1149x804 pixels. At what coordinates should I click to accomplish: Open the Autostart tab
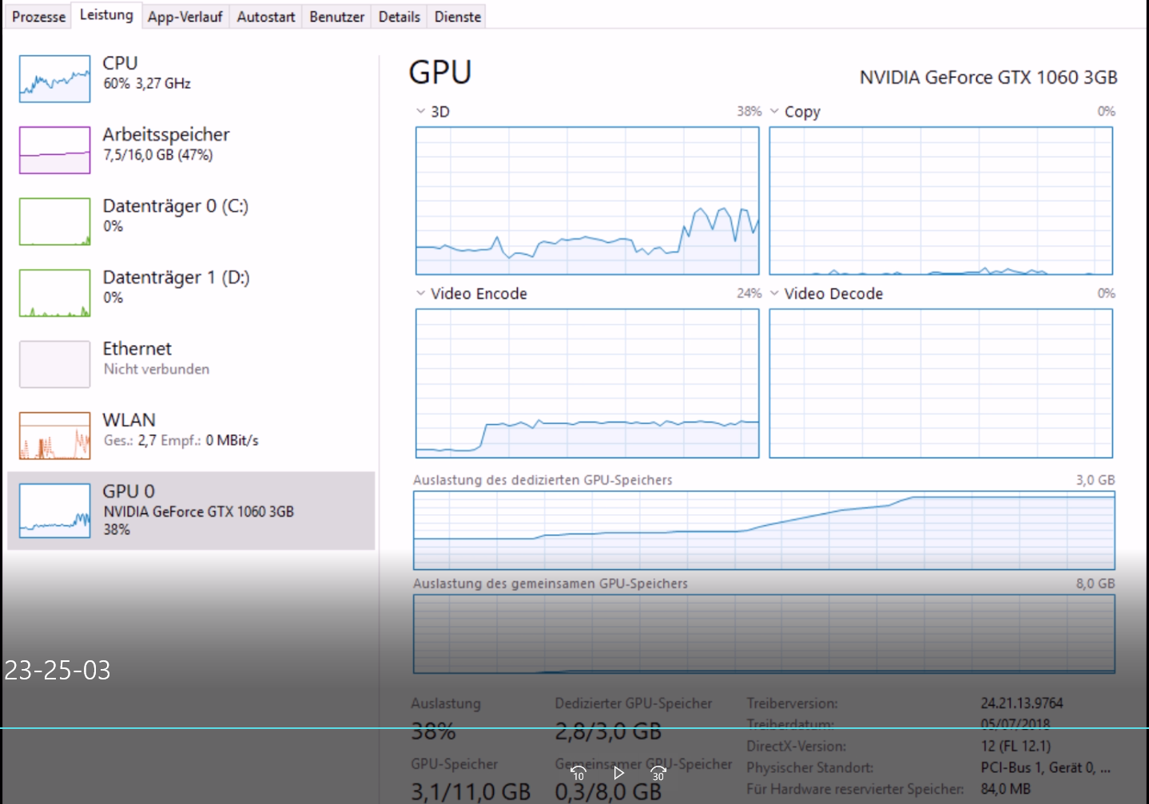pyautogui.click(x=266, y=17)
